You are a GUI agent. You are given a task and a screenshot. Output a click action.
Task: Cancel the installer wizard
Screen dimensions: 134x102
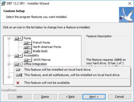click(119, 97)
